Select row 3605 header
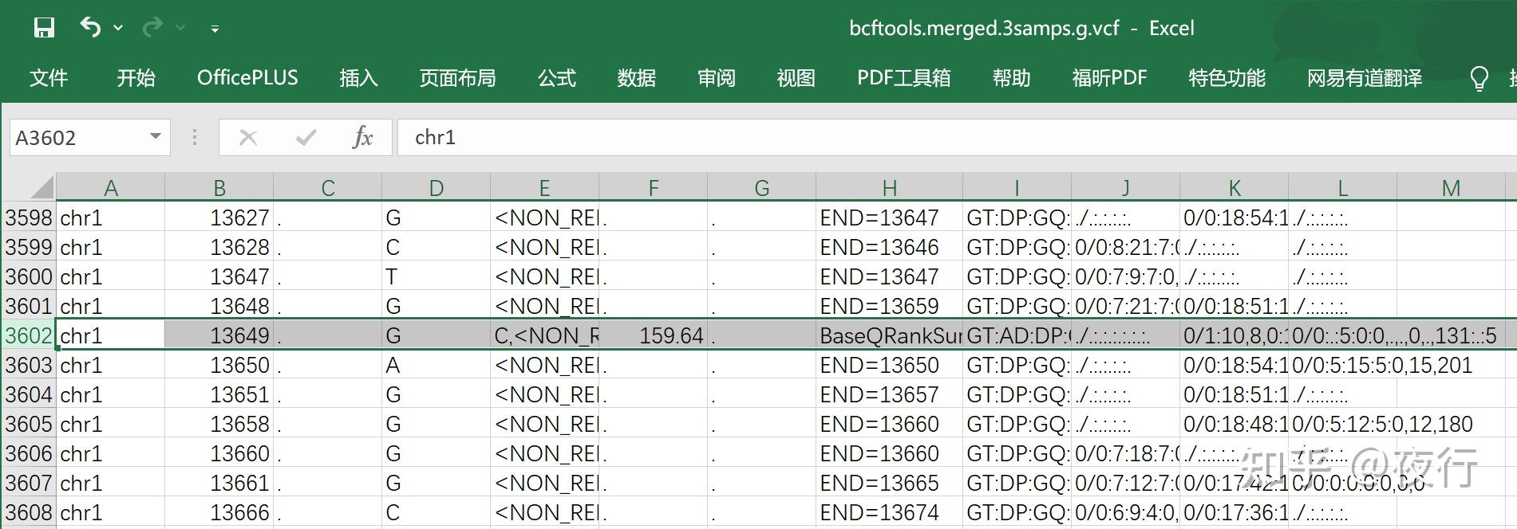This screenshot has height=529, width=1517. click(28, 424)
